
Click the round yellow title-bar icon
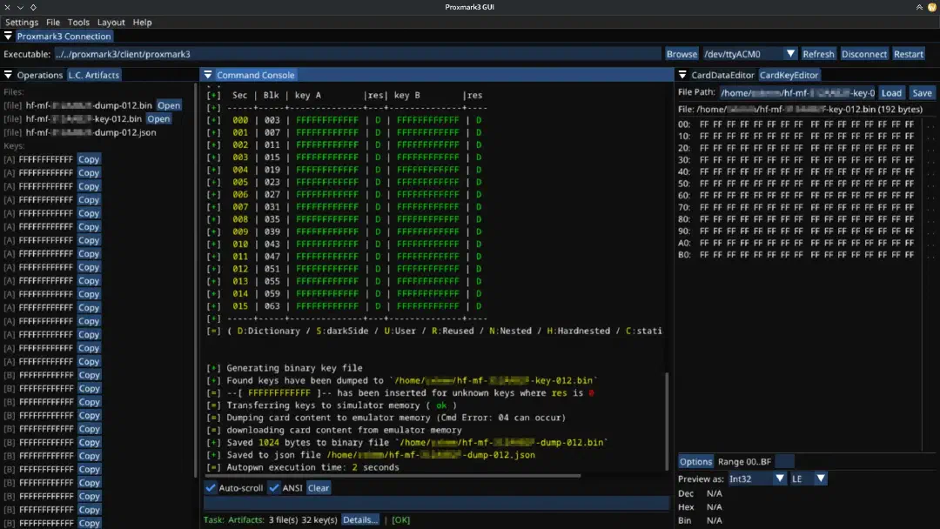(932, 7)
